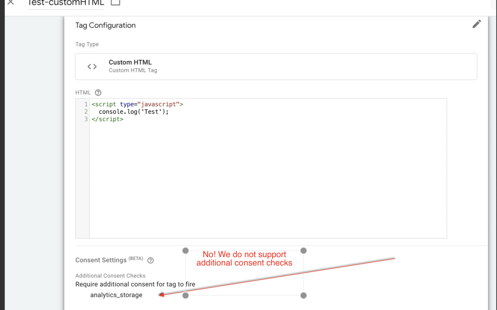Open the Consent Settings help icon
Viewport: 497px width, 310px height.
(x=150, y=260)
